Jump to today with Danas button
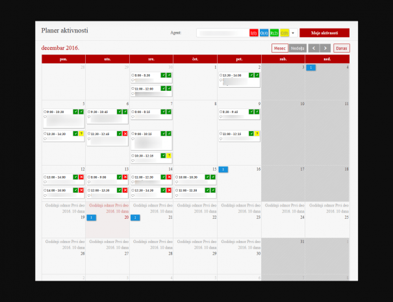This screenshot has width=393, height=302. (x=342, y=48)
